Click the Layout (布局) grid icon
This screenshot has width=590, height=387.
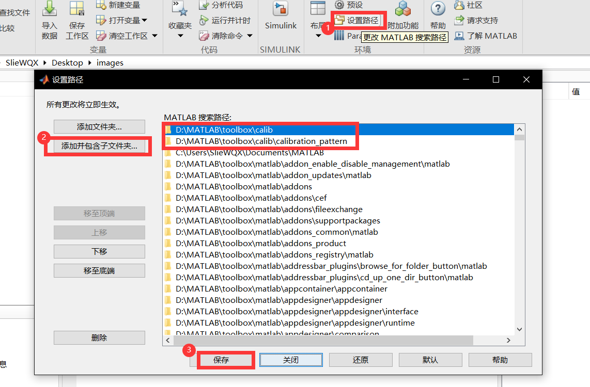(318, 9)
